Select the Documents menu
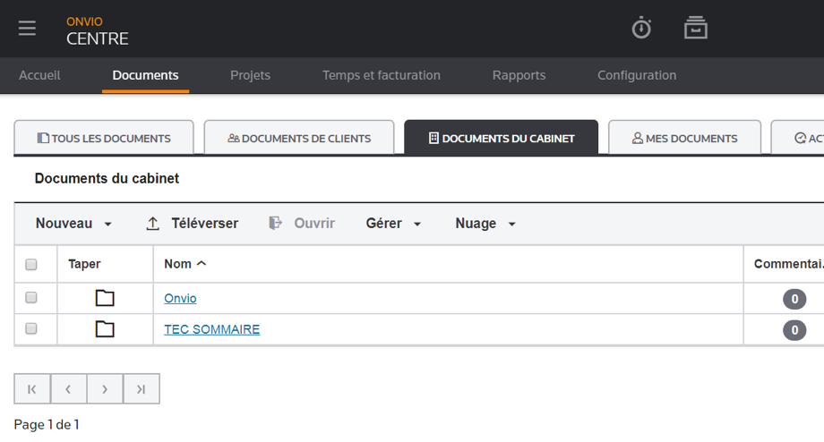This screenshot has width=824, height=442. point(146,75)
